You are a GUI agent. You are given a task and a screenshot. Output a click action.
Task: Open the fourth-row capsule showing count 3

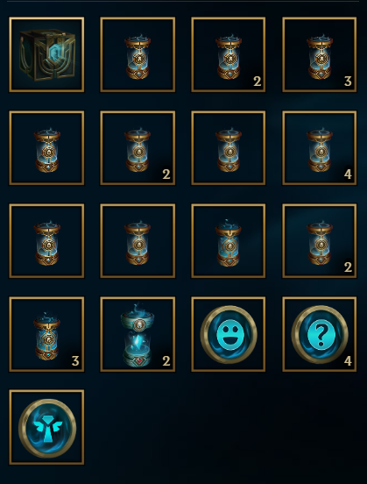tap(46, 334)
